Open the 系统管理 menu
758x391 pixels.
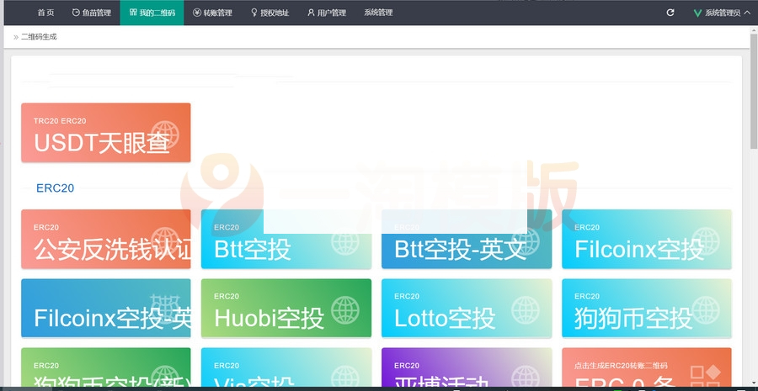coord(378,13)
